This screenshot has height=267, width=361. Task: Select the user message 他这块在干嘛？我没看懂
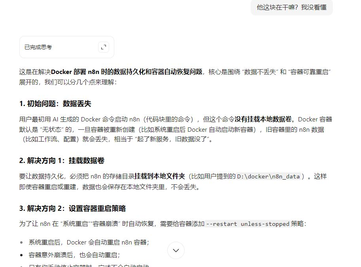pyautogui.click(x=291, y=8)
